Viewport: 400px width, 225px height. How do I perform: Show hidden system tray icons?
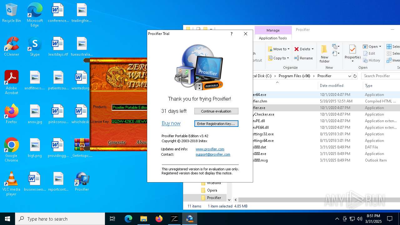pyautogui.click(x=337, y=219)
